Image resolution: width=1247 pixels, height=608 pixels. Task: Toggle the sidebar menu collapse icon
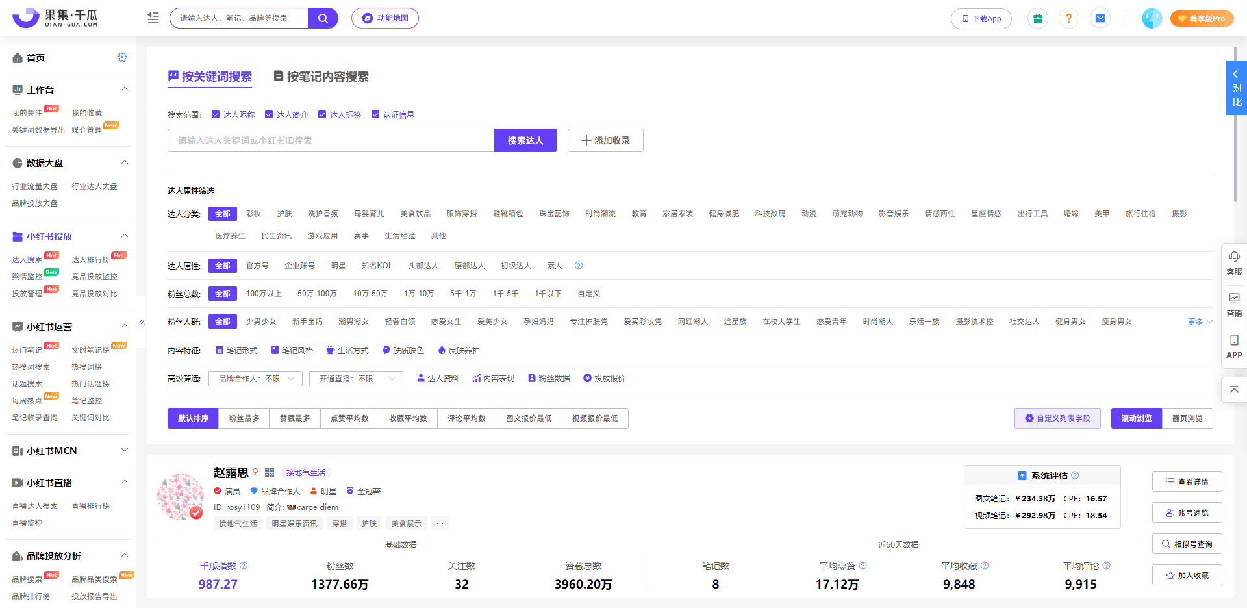pyautogui.click(x=153, y=18)
